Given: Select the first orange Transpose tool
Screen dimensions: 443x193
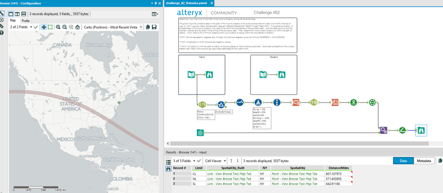Looking at the screenshot, I should (296, 102).
